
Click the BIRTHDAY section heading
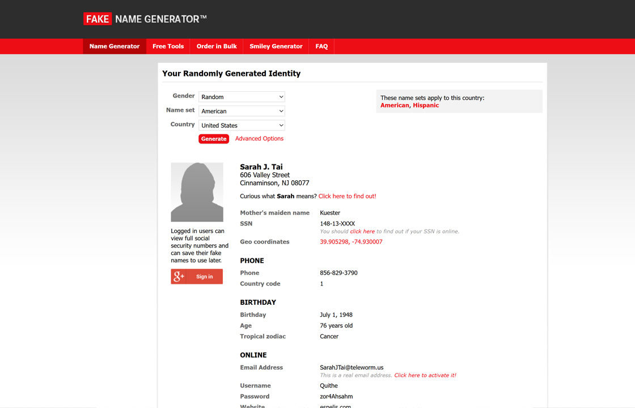click(258, 303)
